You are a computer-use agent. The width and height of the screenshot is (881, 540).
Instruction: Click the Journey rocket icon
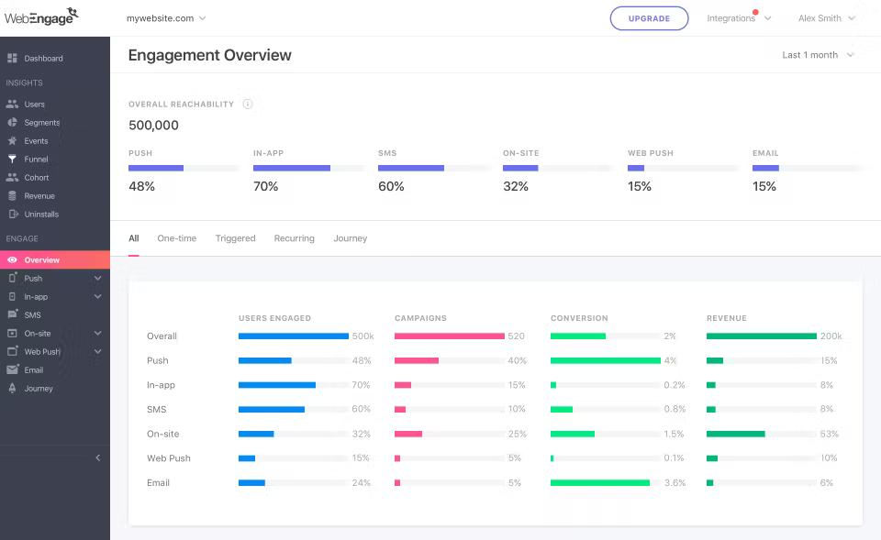(x=12, y=388)
